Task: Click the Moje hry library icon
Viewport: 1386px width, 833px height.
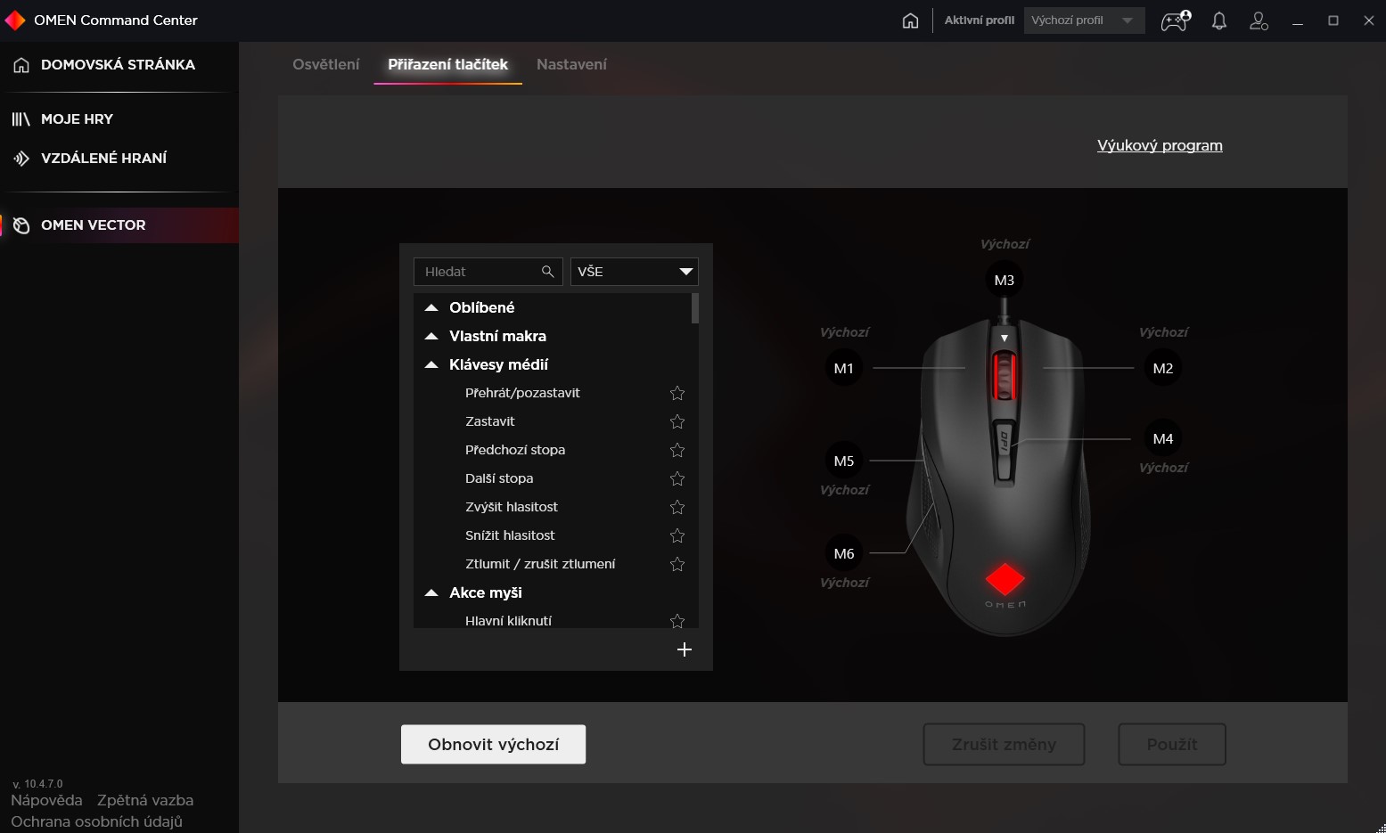Action: pyautogui.click(x=21, y=119)
